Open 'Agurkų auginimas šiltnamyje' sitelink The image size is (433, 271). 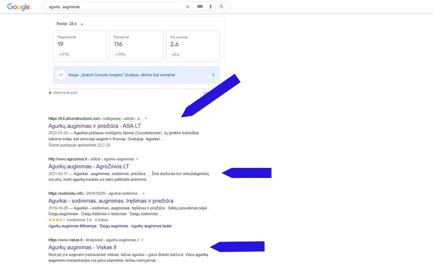pos(73,226)
